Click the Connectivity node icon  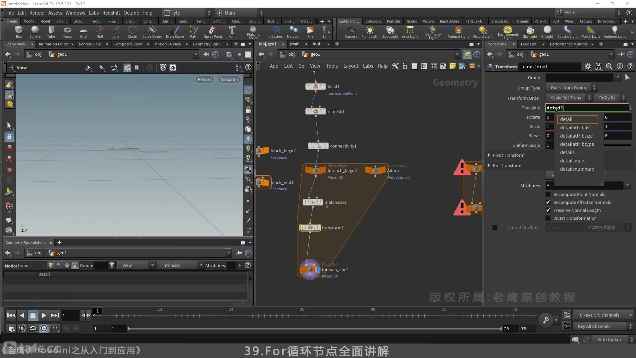[318, 146]
